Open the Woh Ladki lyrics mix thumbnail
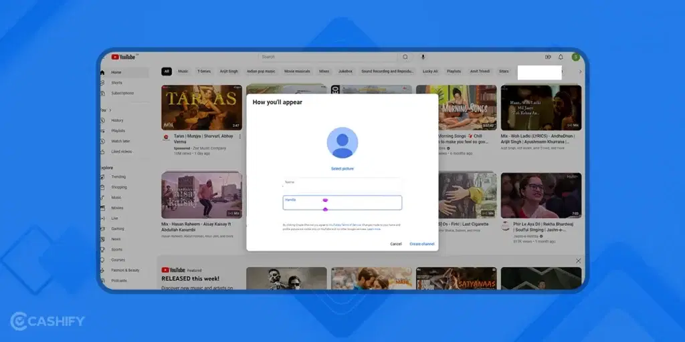 (541, 108)
